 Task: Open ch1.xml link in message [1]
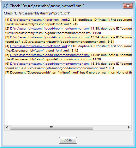point(38,20)
